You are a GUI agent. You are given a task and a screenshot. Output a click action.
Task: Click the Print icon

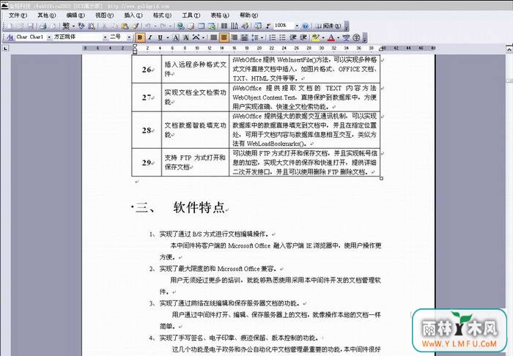tap(43, 26)
